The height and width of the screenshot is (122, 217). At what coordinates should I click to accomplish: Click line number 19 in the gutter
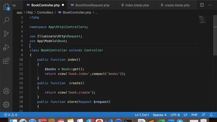21,102
